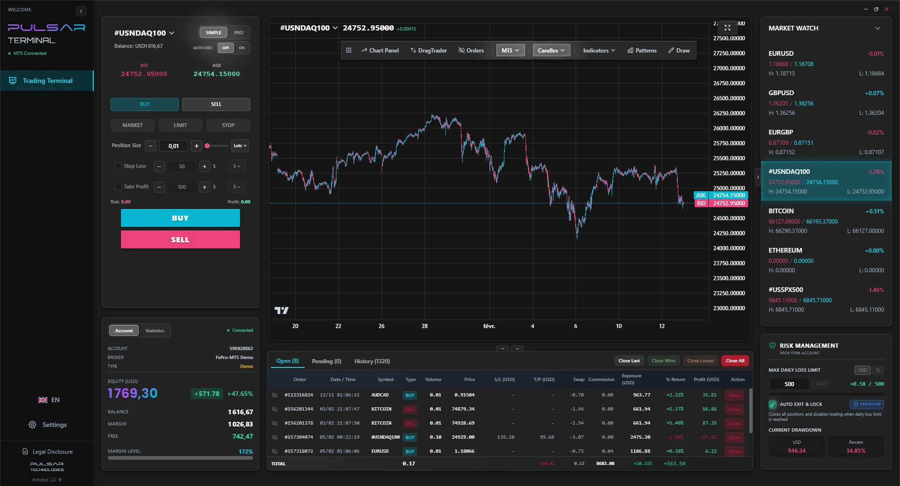900x486 pixels.
Task: Set daily loss limit unit to USD
Action: [x=862, y=370]
